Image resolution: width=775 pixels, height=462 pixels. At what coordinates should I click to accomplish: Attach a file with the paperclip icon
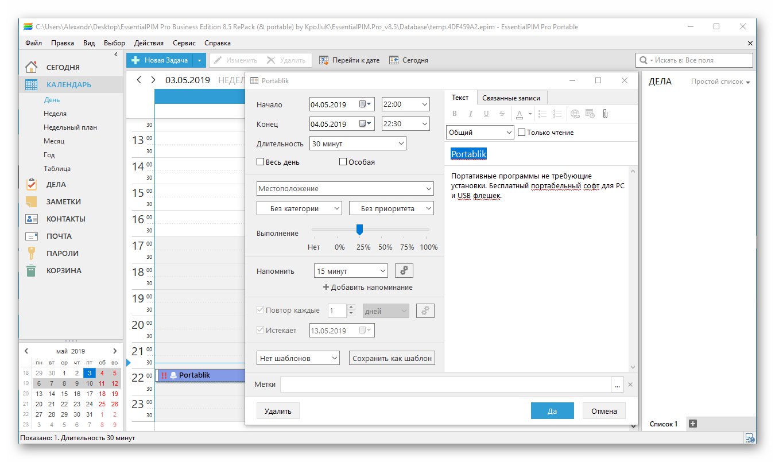pyautogui.click(x=605, y=114)
